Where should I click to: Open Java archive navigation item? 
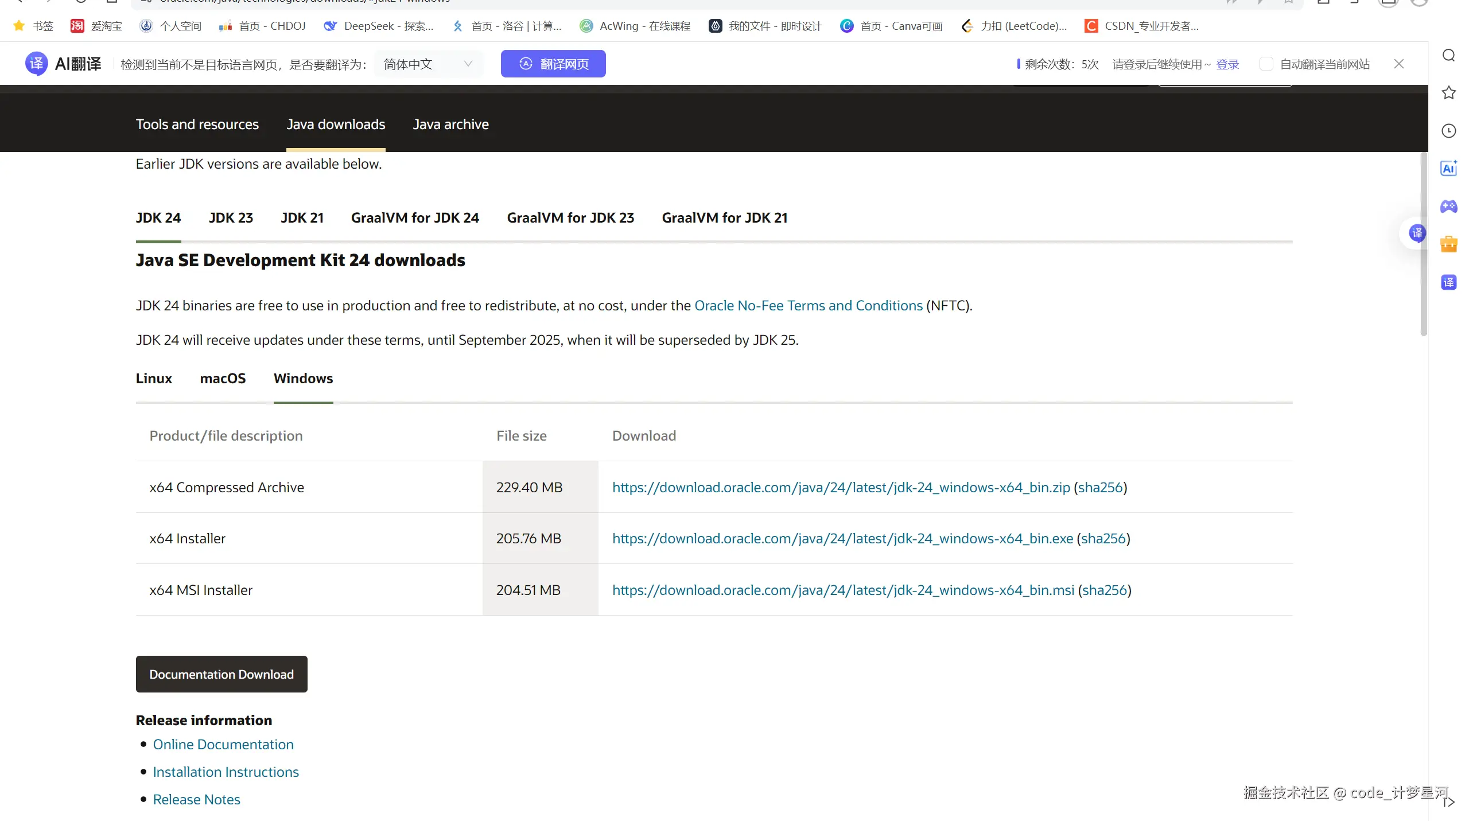tap(450, 124)
